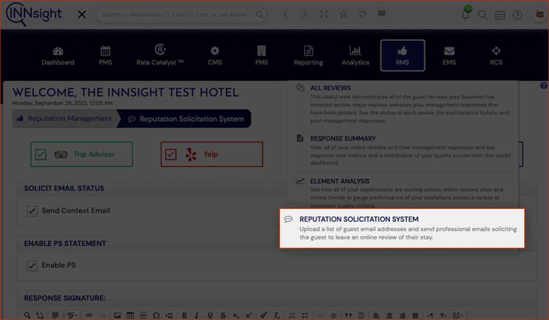Insert bulleted list in editor

click(306, 315)
